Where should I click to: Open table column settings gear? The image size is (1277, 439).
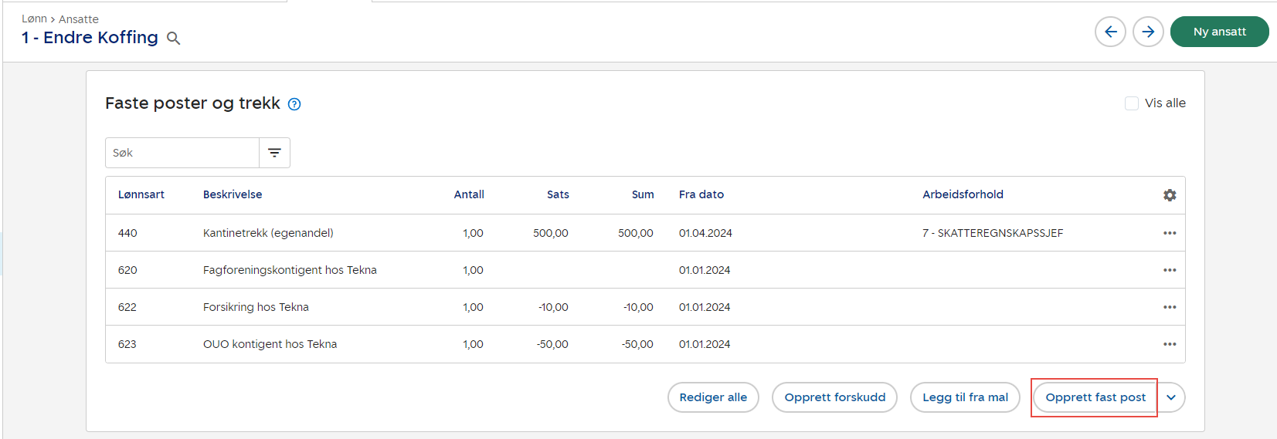click(x=1170, y=195)
